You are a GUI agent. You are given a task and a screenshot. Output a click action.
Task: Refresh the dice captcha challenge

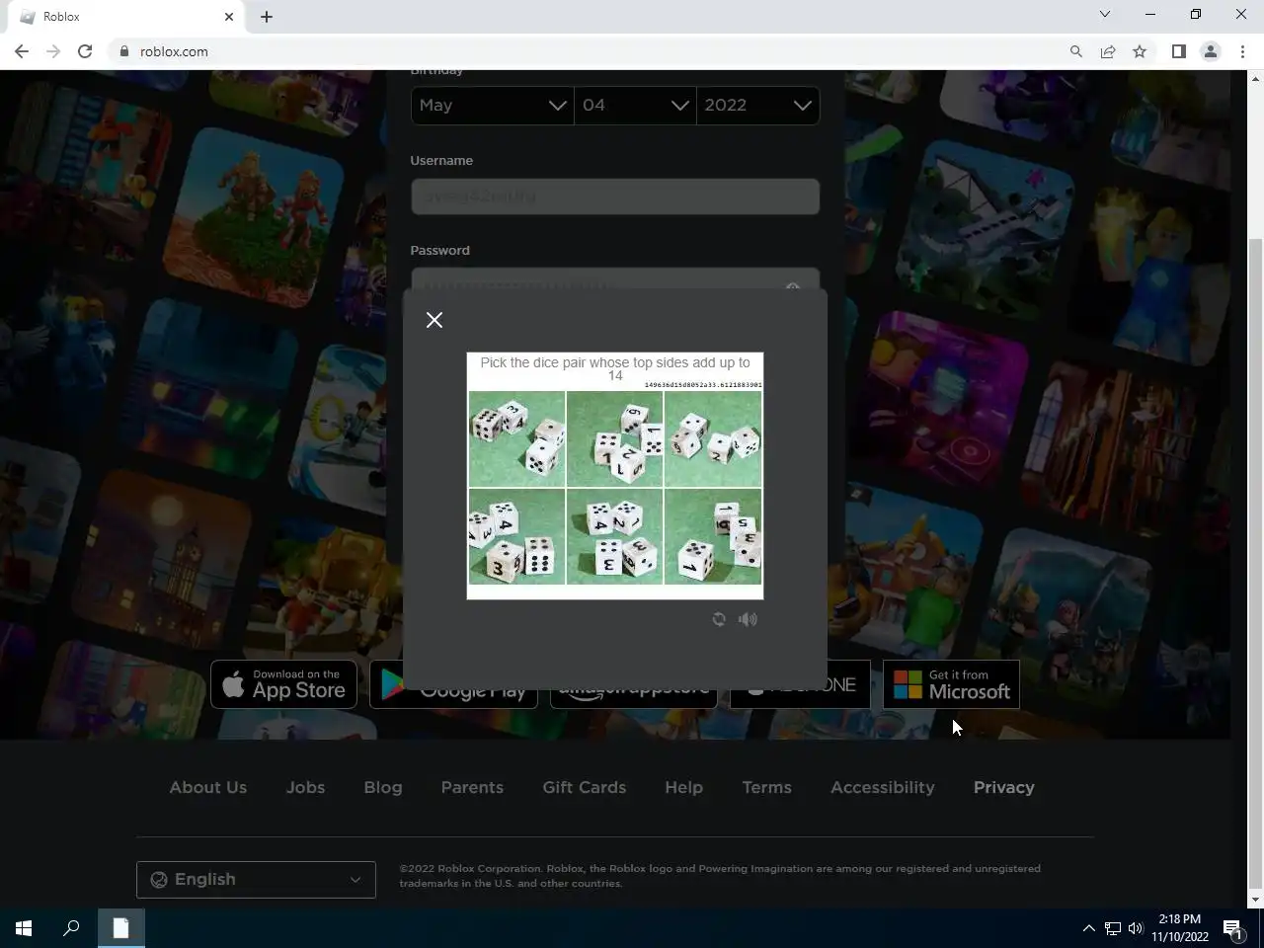(x=719, y=619)
